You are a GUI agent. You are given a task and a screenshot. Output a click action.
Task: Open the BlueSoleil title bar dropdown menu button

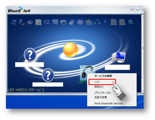point(132,9)
